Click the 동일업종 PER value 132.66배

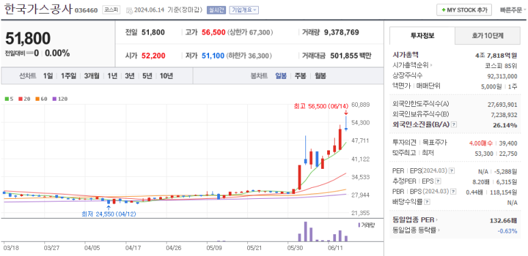tap(503, 221)
